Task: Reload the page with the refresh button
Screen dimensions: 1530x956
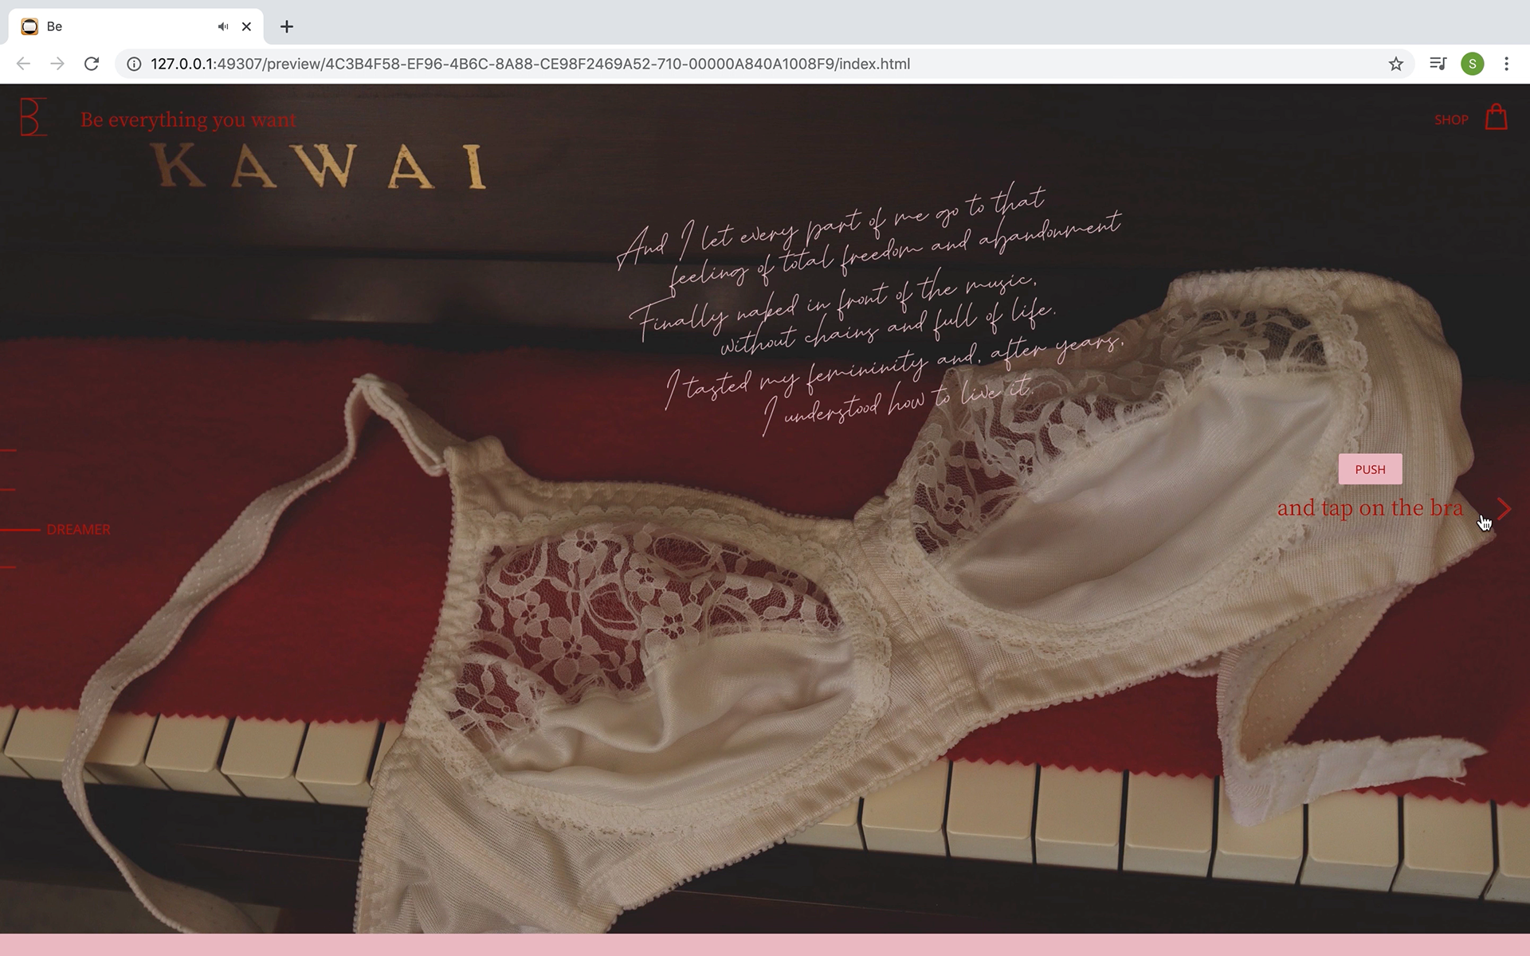Action: [92, 64]
